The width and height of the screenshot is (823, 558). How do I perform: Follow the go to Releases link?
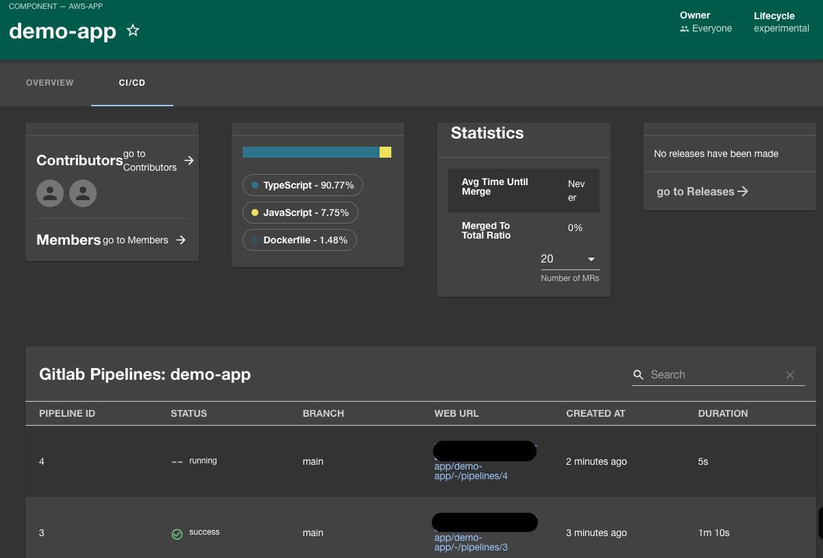click(696, 192)
